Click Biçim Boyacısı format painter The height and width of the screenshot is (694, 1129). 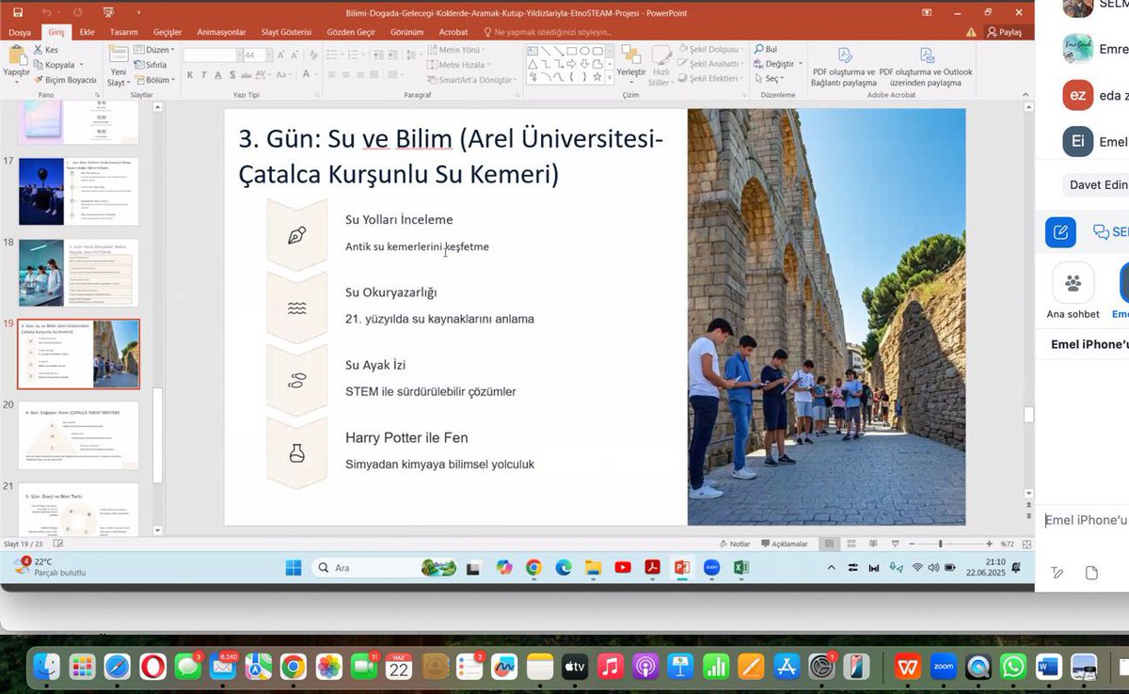tap(65, 80)
